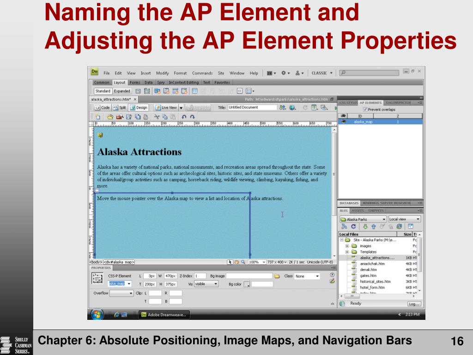Select the Spry tab of Insert bar

161,82
